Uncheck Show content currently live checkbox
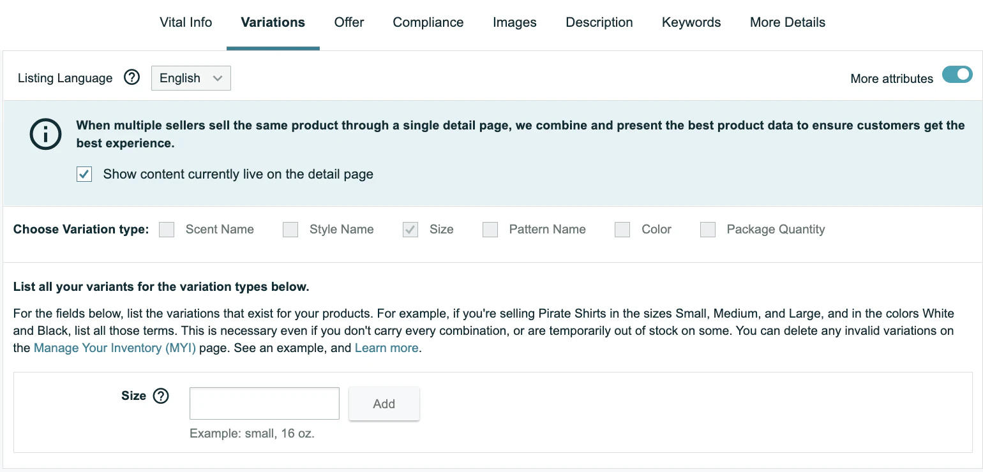The image size is (983, 472). pos(84,174)
